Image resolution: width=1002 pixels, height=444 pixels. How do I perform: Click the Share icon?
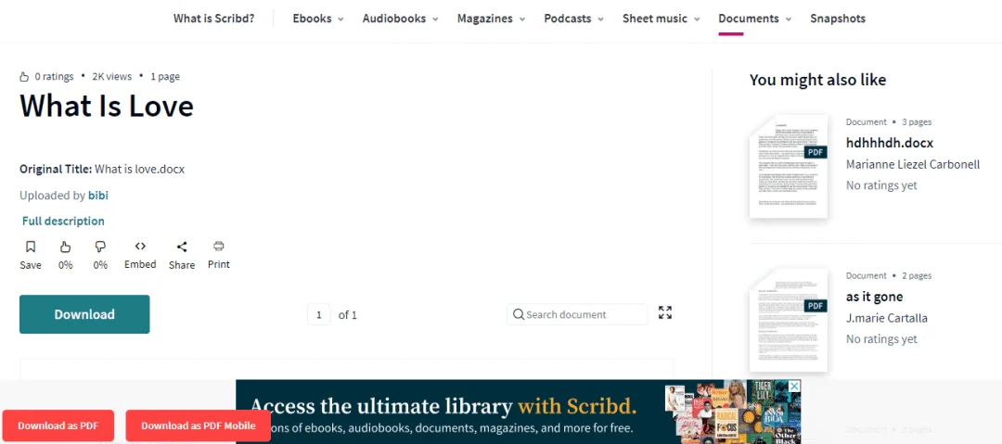182,247
